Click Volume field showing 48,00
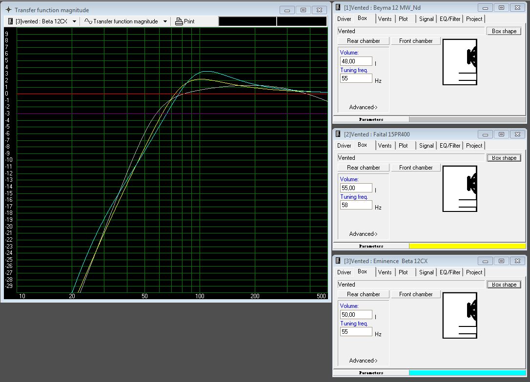Viewport: 530px width, 382px height. (x=356, y=61)
